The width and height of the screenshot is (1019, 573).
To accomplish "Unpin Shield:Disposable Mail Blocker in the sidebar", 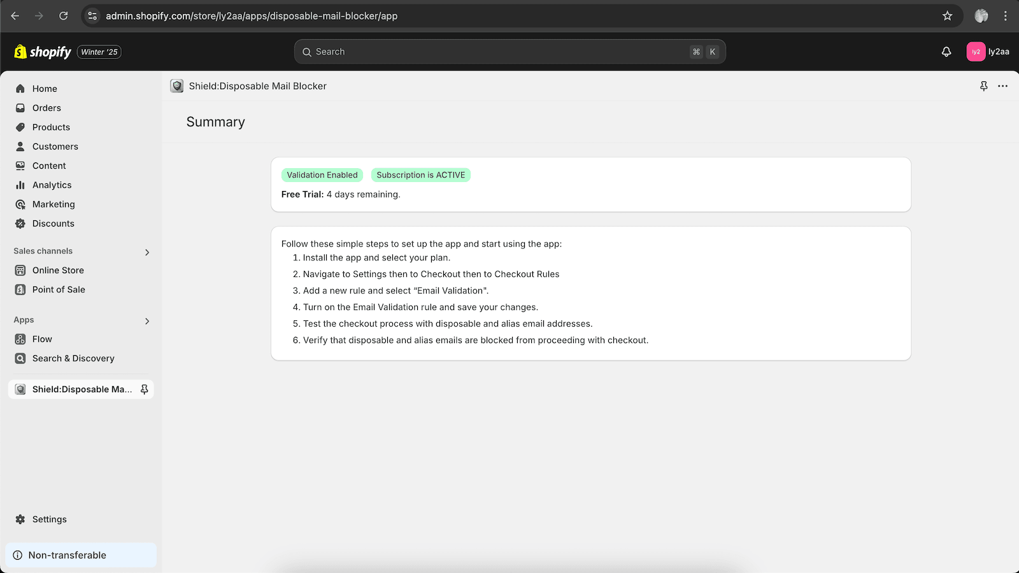I will click(145, 389).
